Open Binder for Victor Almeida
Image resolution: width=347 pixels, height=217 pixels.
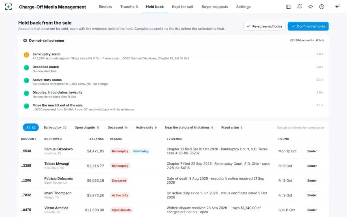pos(312,210)
